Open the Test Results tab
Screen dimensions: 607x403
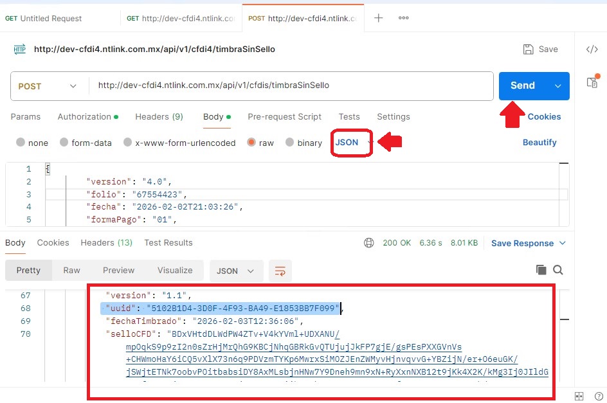click(x=168, y=243)
